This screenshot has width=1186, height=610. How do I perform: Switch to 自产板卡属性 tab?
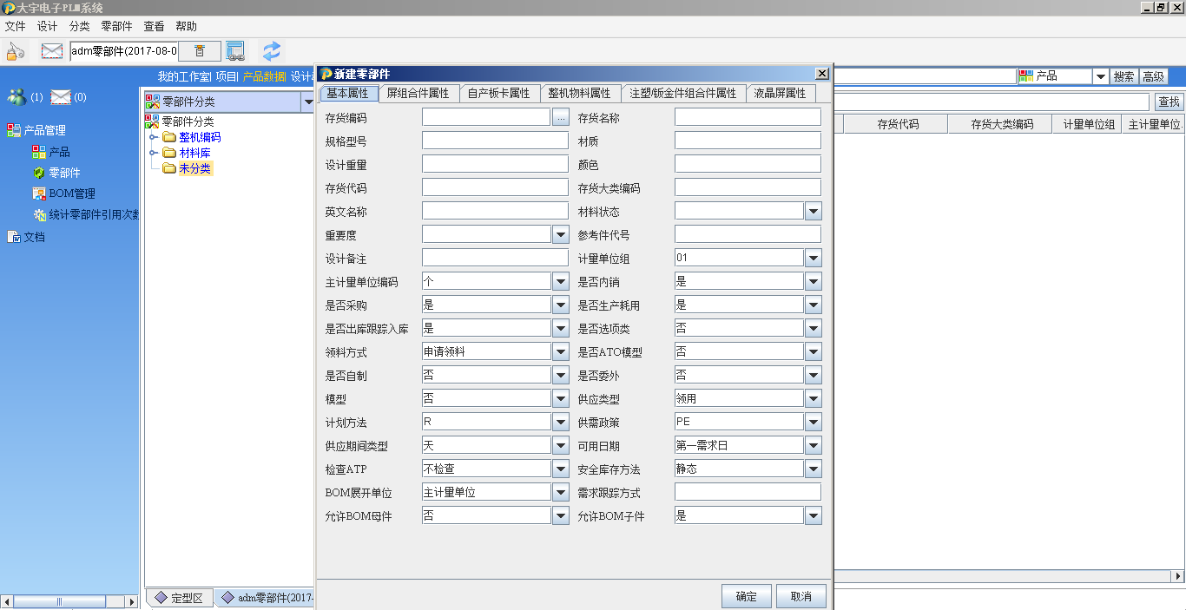(x=498, y=93)
